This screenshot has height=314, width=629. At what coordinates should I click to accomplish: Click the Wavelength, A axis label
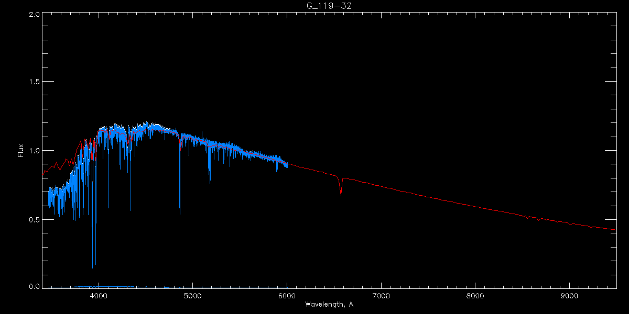(x=329, y=304)
